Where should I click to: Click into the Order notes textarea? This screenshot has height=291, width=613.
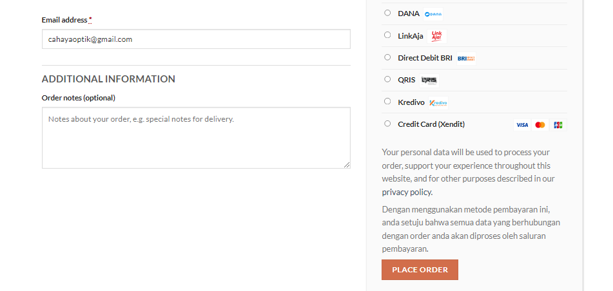pos(196,138)
